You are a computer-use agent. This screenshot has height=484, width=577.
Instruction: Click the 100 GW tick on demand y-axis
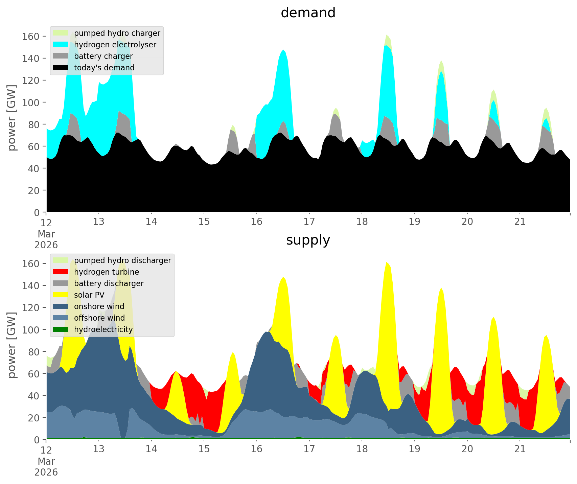pyautogui.click(x=30, y=102)
